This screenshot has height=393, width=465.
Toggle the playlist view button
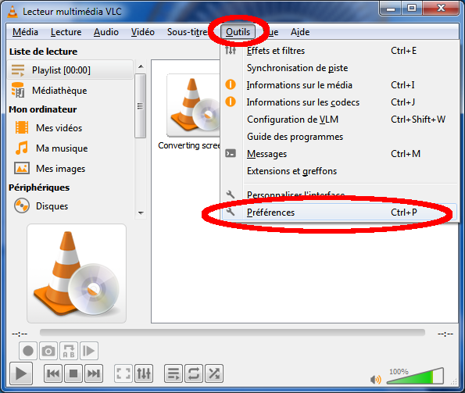tap(173, 373)
